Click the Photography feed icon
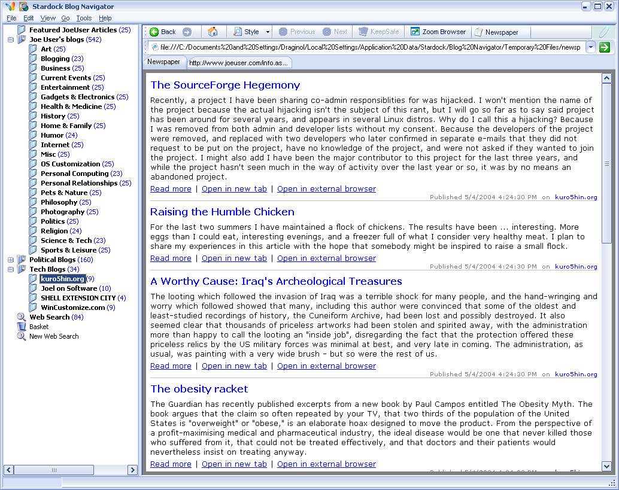The width and height of the screenshot is (619, 490). click(x=34, y=212)
